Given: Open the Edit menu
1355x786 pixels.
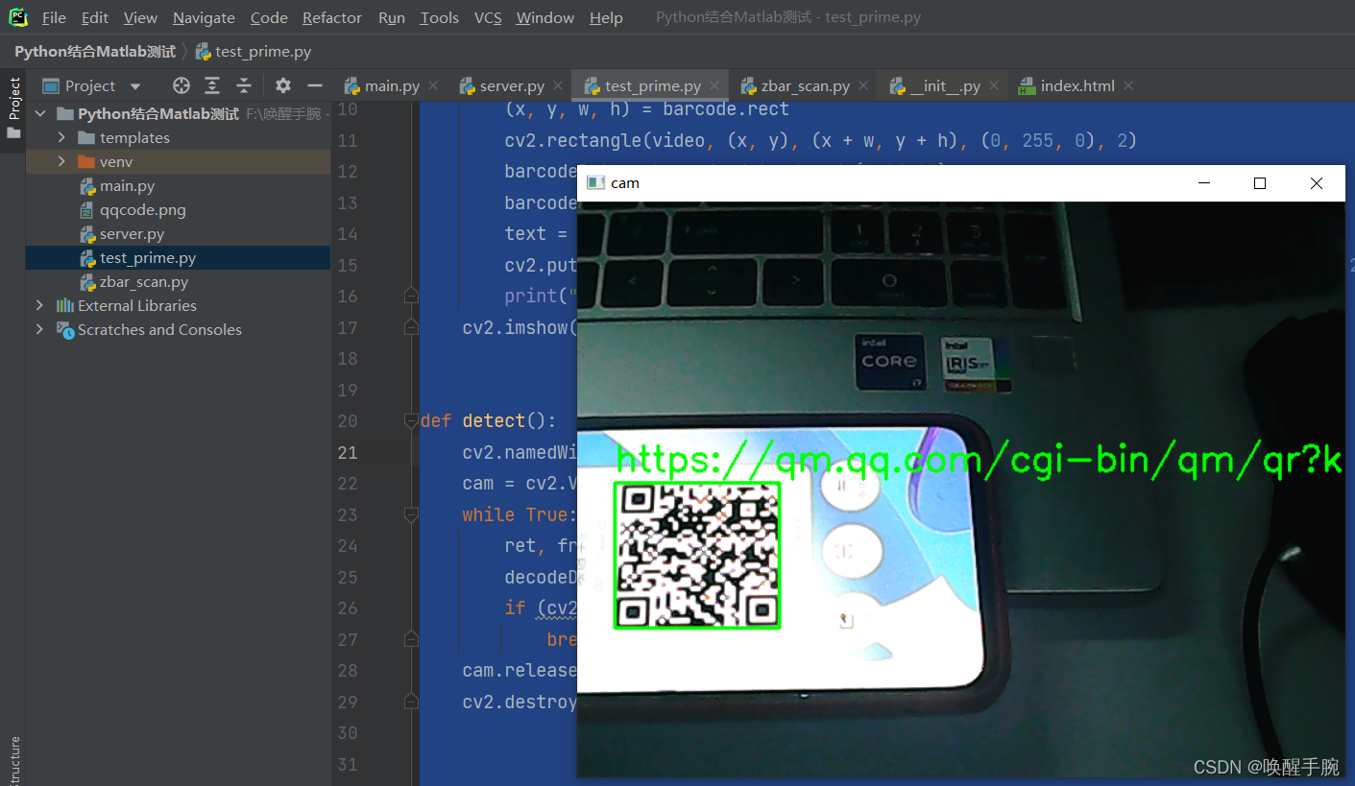Looking at the screenshot, I should (x=95, y=18).
